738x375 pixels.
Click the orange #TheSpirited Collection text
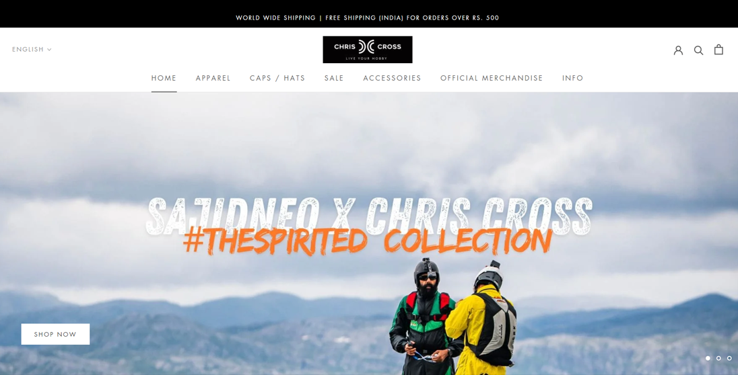pyautogui.click(x=367, y=241)
